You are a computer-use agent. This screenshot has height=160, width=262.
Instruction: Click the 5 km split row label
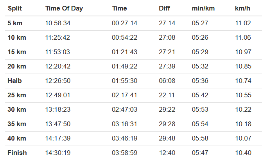point(15,23)
